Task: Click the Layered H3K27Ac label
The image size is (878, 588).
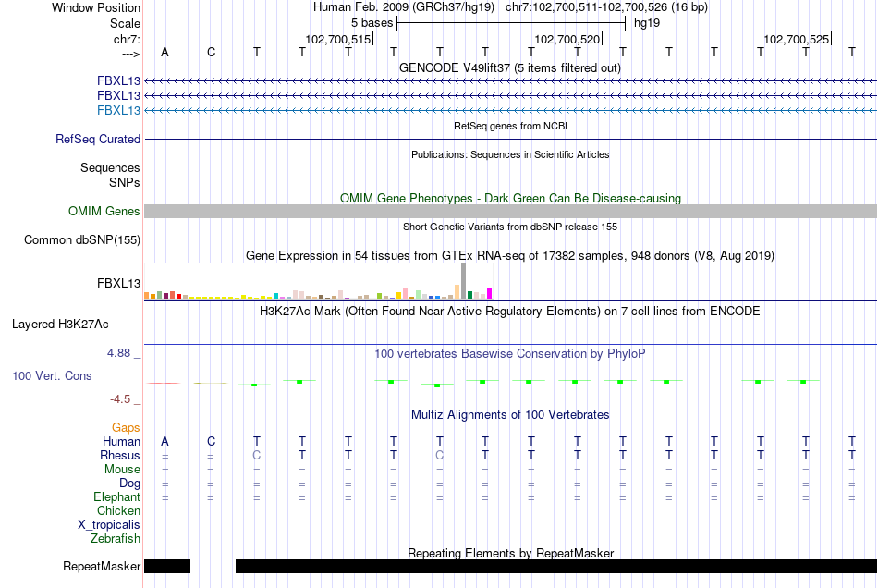Action: tap(60, 325)
